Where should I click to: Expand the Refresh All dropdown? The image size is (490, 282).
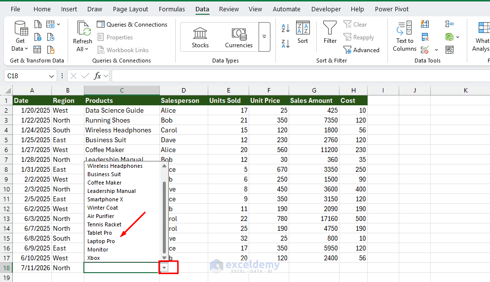(86, 49)
